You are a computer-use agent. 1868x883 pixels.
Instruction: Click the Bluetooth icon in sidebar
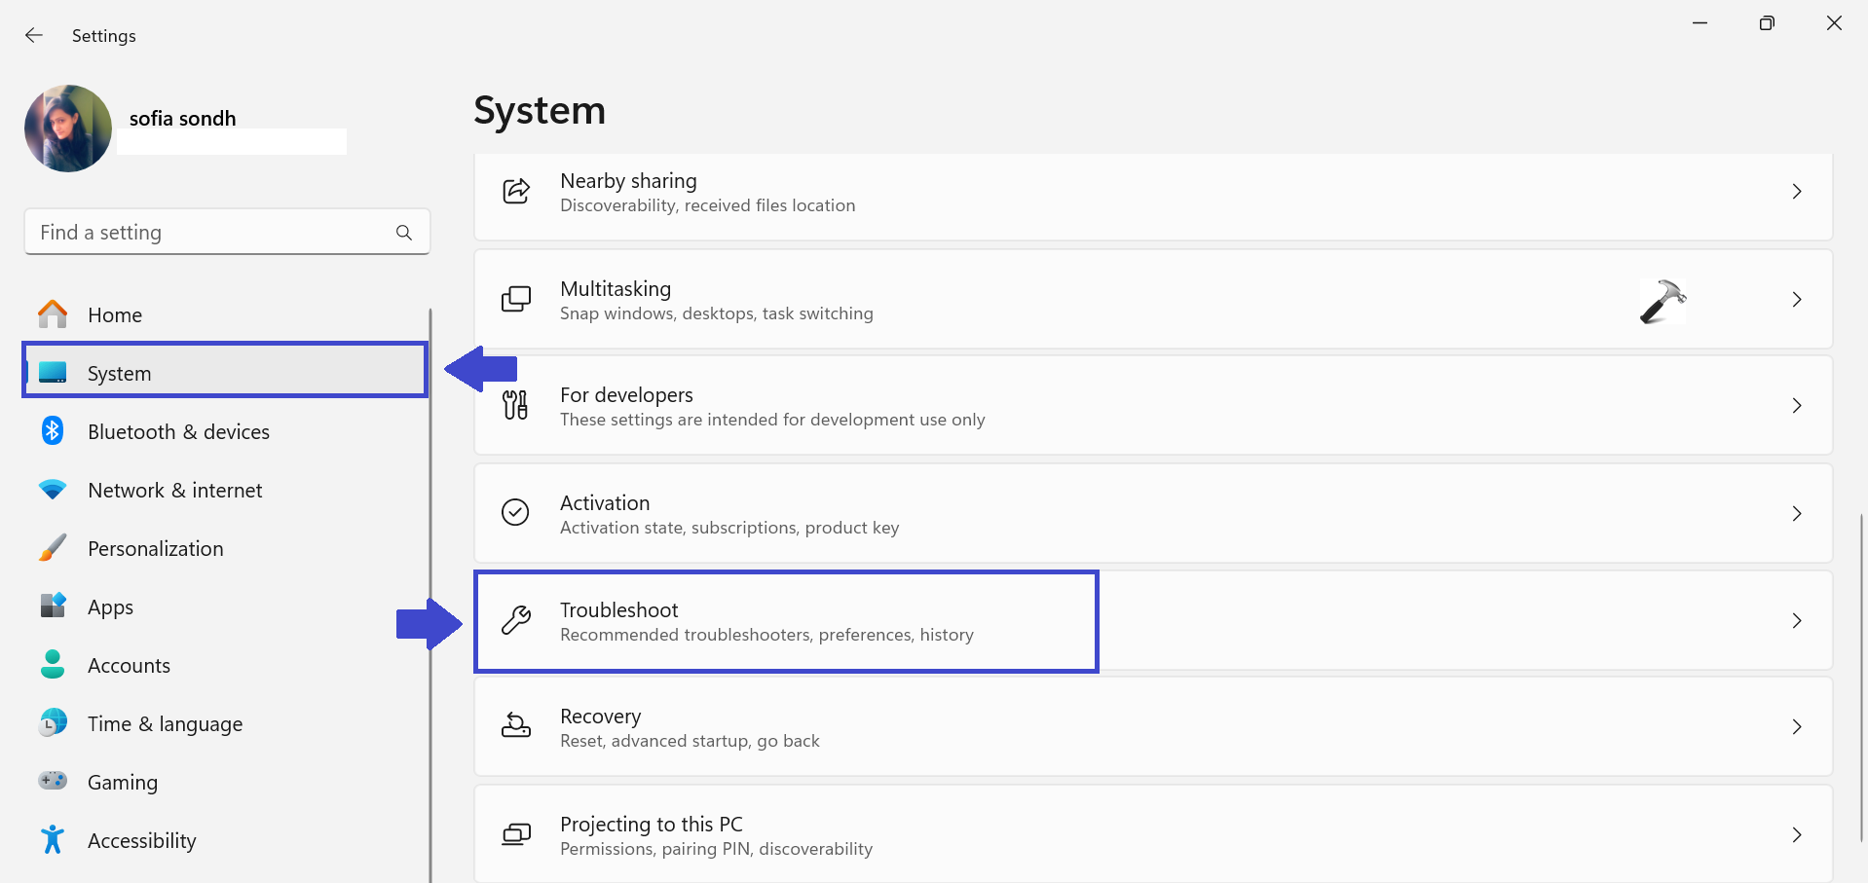click(53, 431)
